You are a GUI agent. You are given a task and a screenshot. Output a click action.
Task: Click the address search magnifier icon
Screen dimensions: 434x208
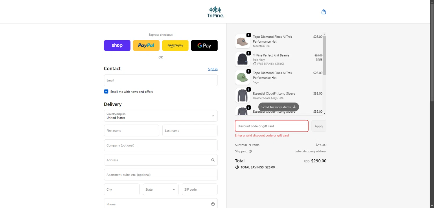[213, 160]
